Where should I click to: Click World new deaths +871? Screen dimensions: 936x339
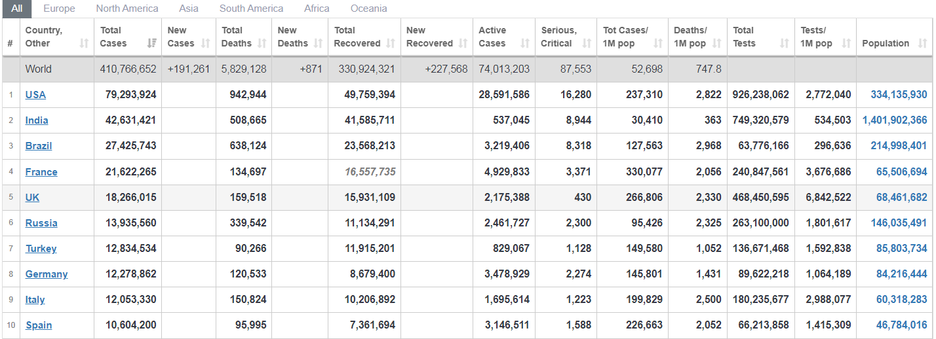pos(311,69)
